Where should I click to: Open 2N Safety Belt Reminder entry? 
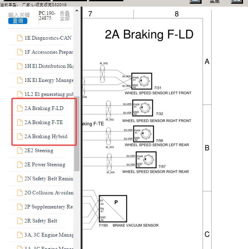49,179
